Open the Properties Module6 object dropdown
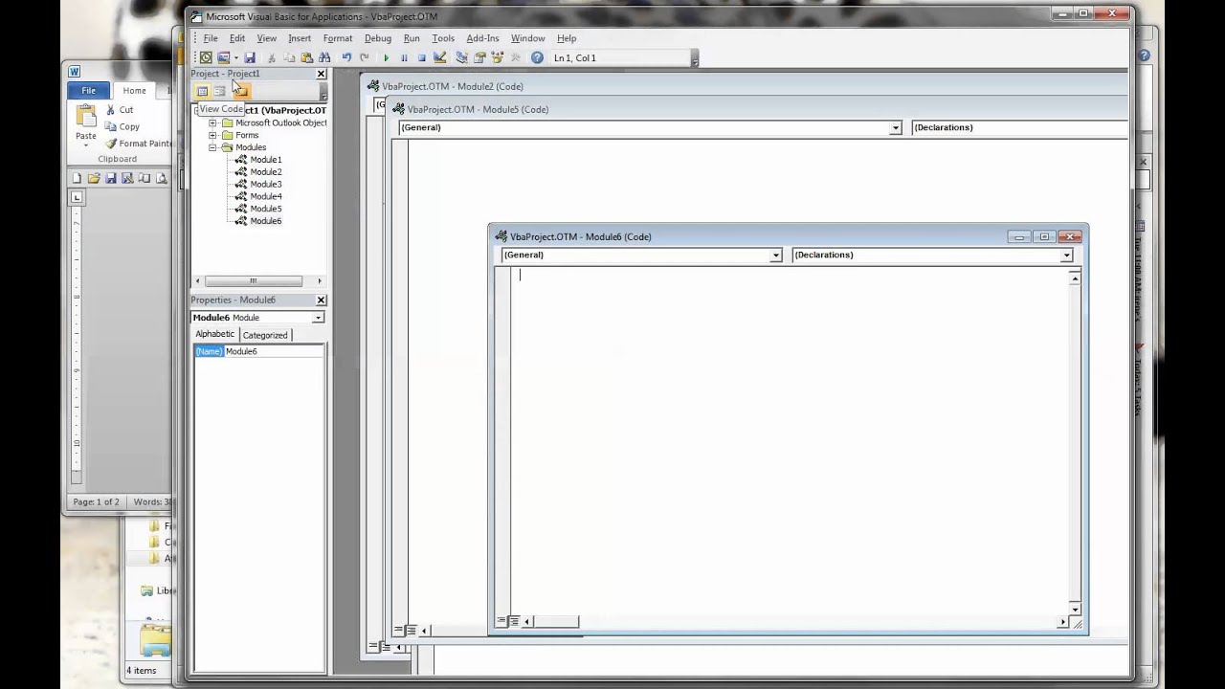Screen dimensions: 1225x689 tap(318, 318)
